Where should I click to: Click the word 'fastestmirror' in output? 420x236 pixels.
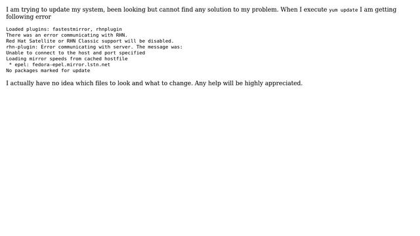pos(72,29)
